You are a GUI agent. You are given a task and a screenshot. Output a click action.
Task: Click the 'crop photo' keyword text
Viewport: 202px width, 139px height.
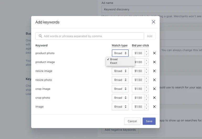(43, 98)
